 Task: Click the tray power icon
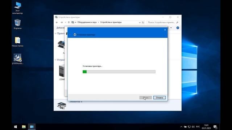click(185, 127)
